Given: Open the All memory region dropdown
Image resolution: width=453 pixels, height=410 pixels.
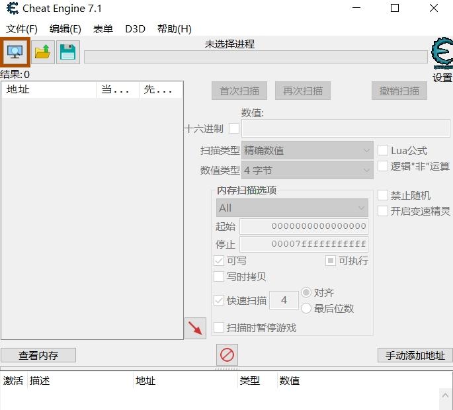Looking at the screenshot, I should tap(292, 208).
